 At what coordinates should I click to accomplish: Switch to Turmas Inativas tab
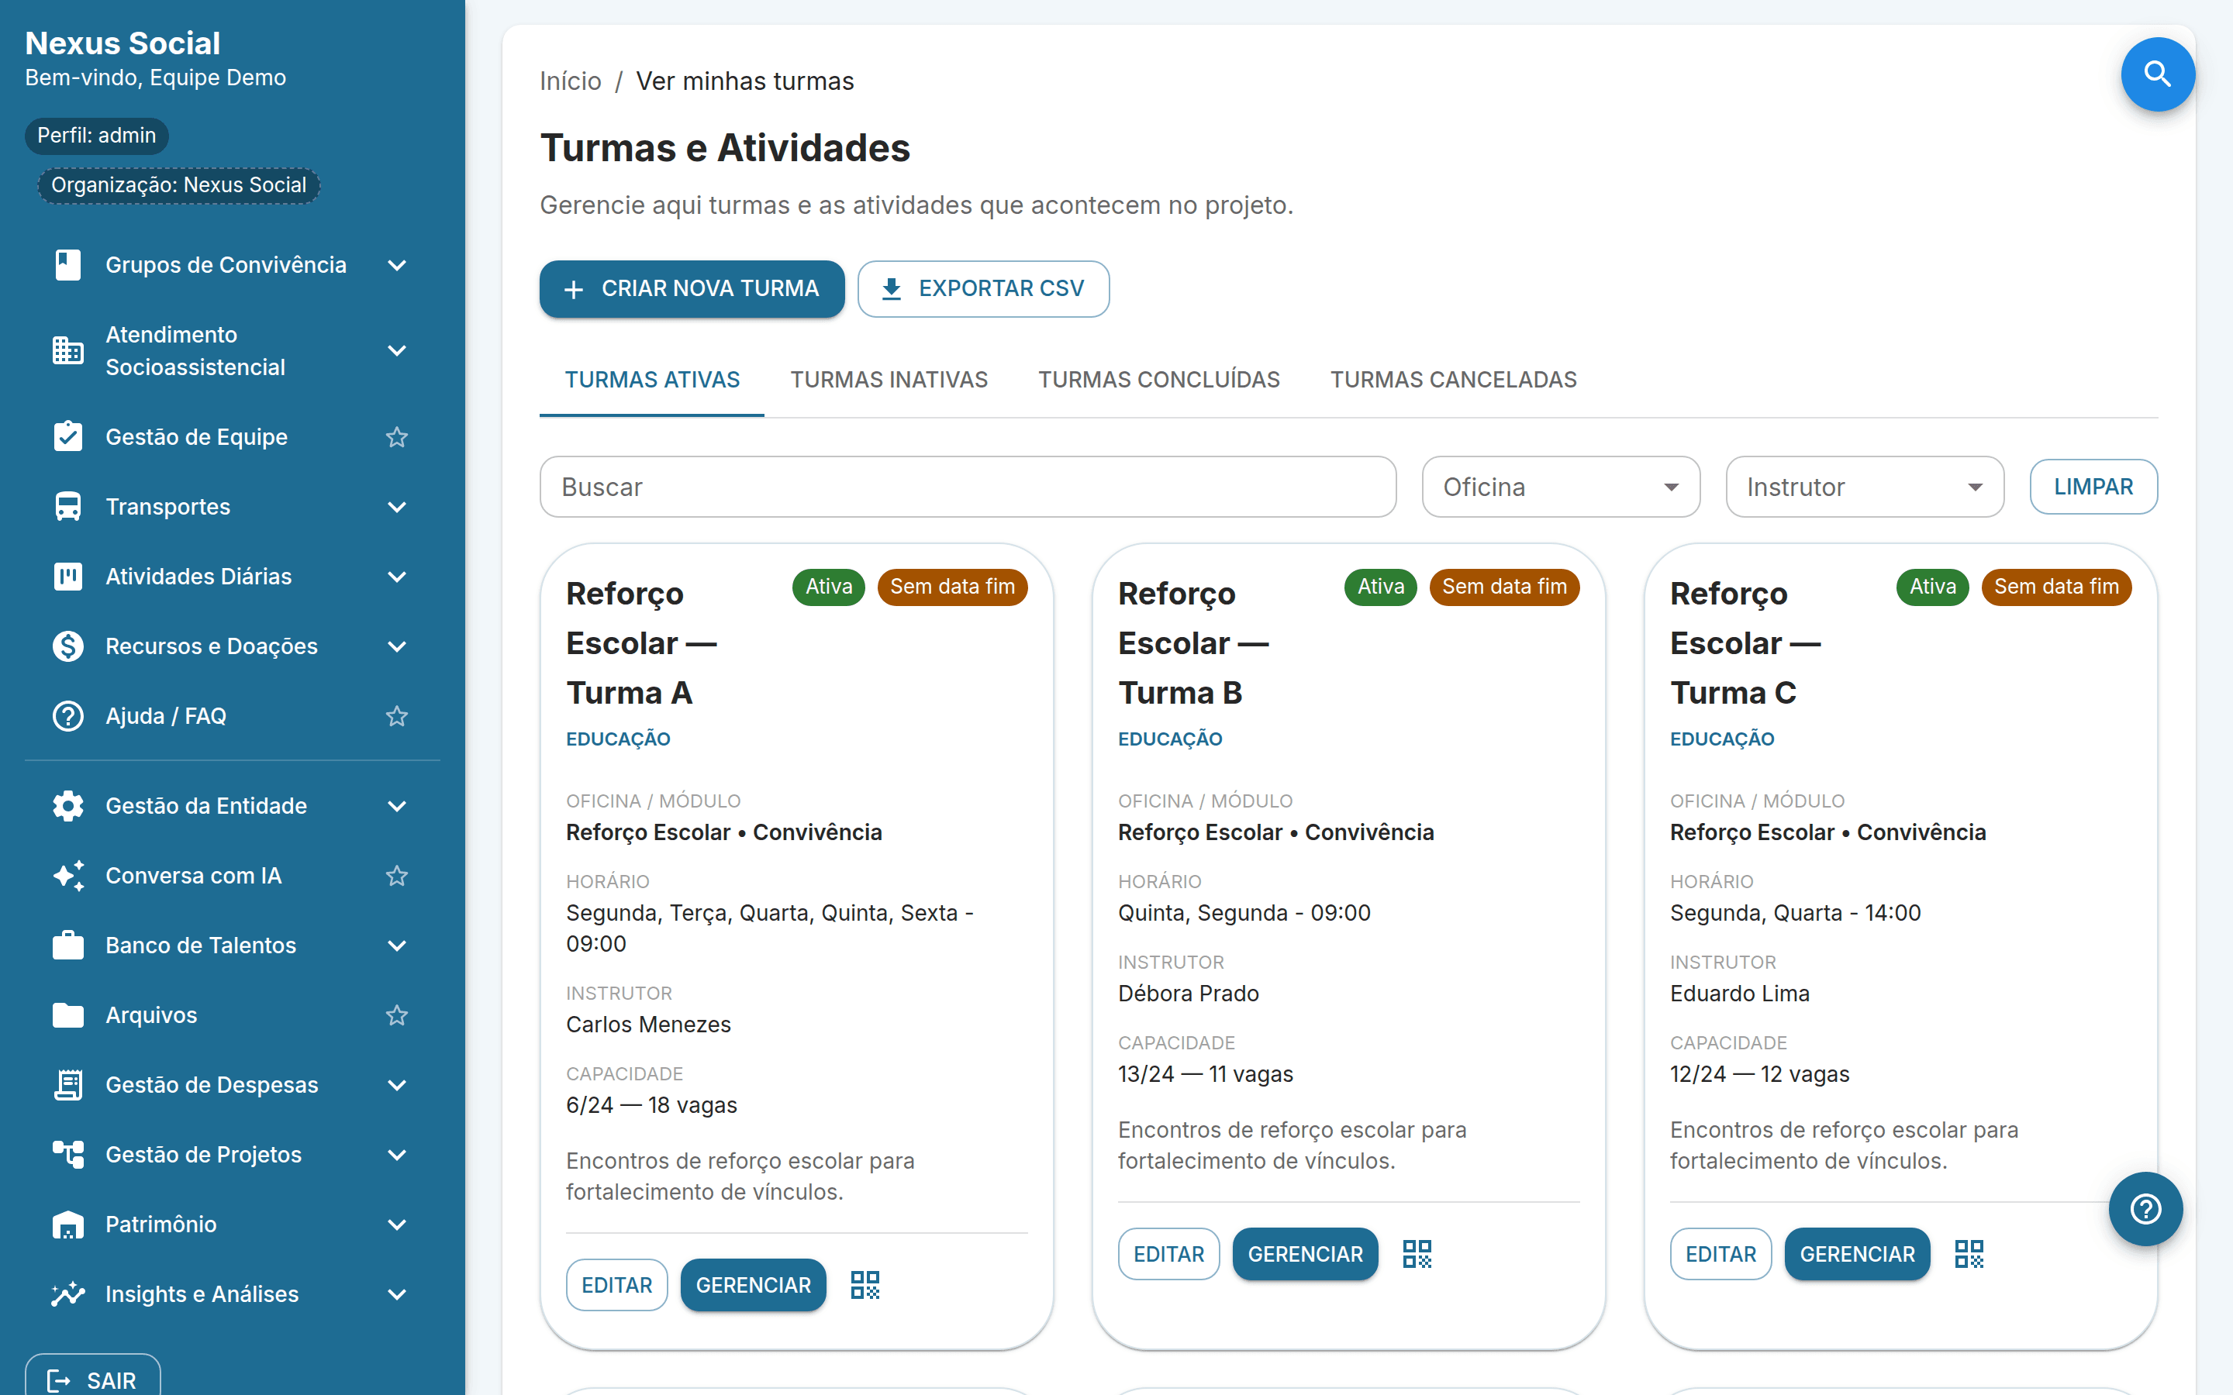[889, 379]
